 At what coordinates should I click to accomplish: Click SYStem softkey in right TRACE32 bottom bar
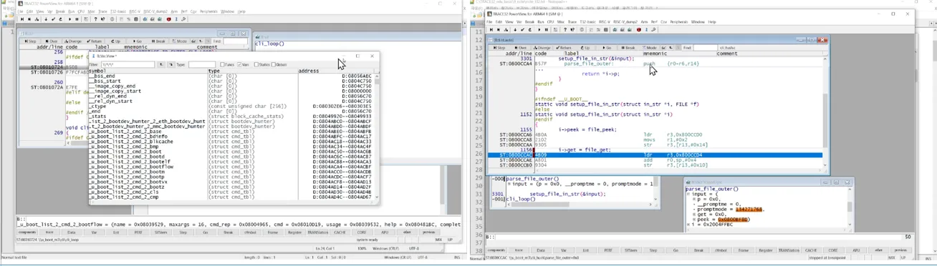pos(630,250)
